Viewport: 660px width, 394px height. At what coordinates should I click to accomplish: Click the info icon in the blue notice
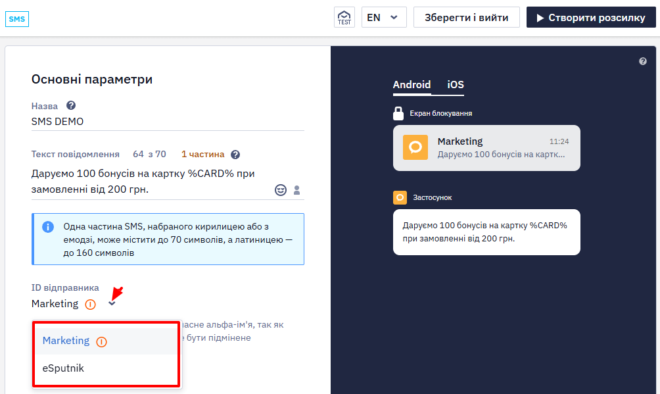(x=48, y=227)
